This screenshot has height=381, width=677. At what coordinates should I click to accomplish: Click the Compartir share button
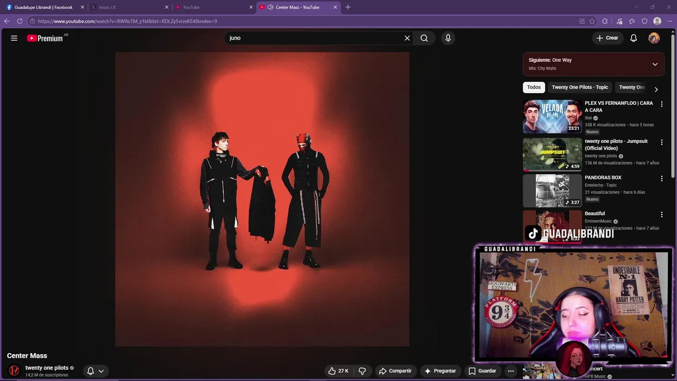[x=395, y=371]
